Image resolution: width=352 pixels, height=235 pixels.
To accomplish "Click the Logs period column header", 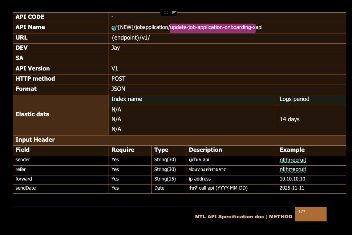I will click(x=294, y=99).
